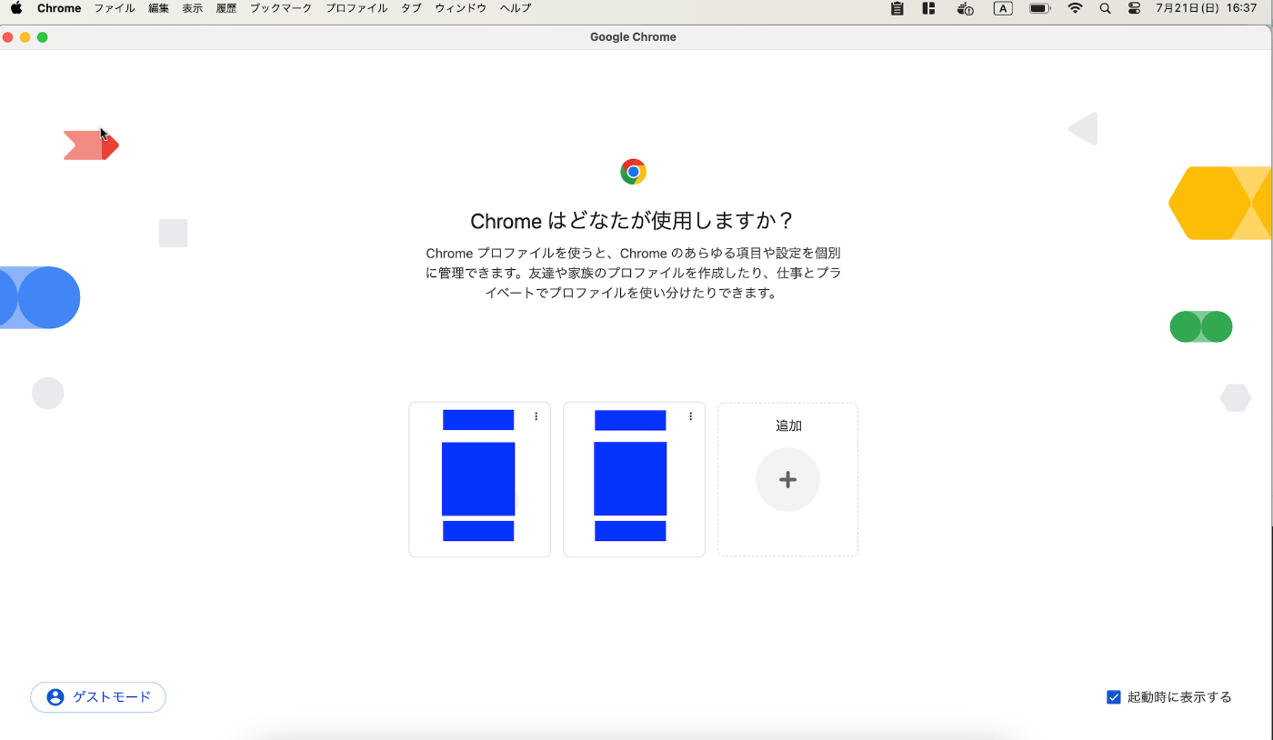Click the clipboard icon in menu bar

897,8
